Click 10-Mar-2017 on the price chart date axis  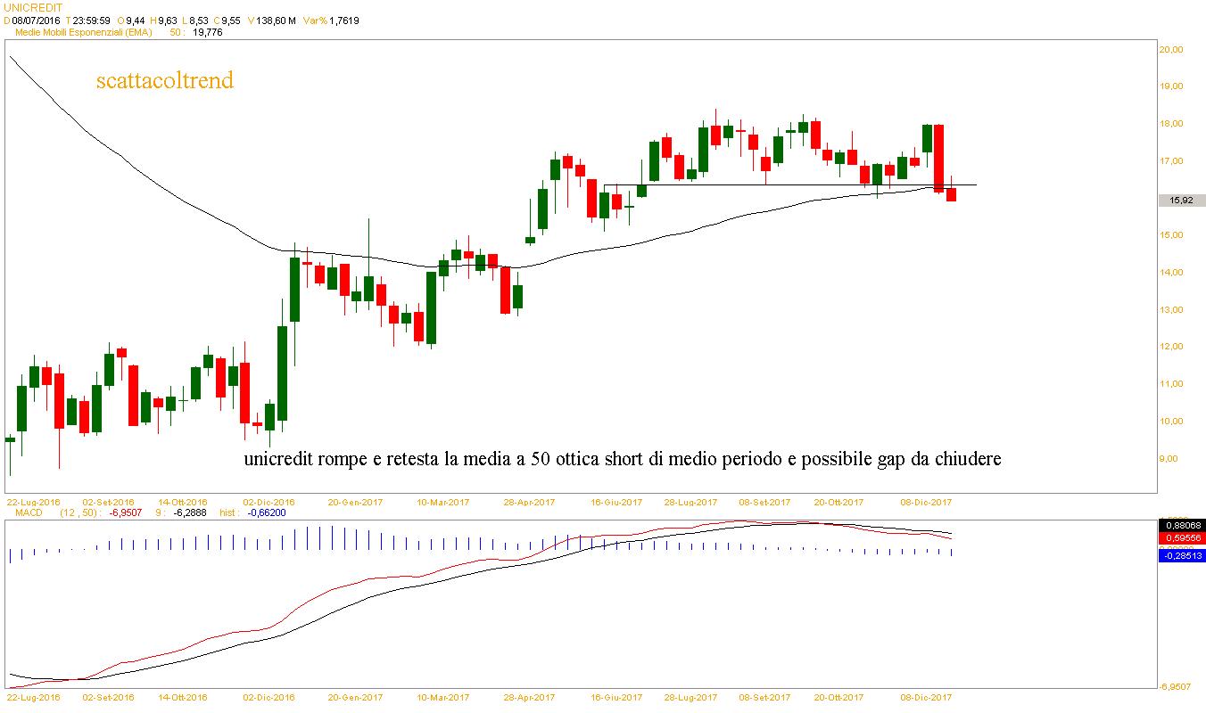(443, 502)
